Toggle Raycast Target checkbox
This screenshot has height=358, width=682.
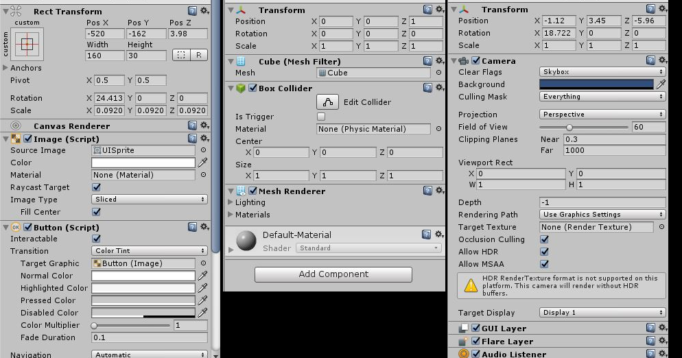pyautogui.click(x=97, y=187)
